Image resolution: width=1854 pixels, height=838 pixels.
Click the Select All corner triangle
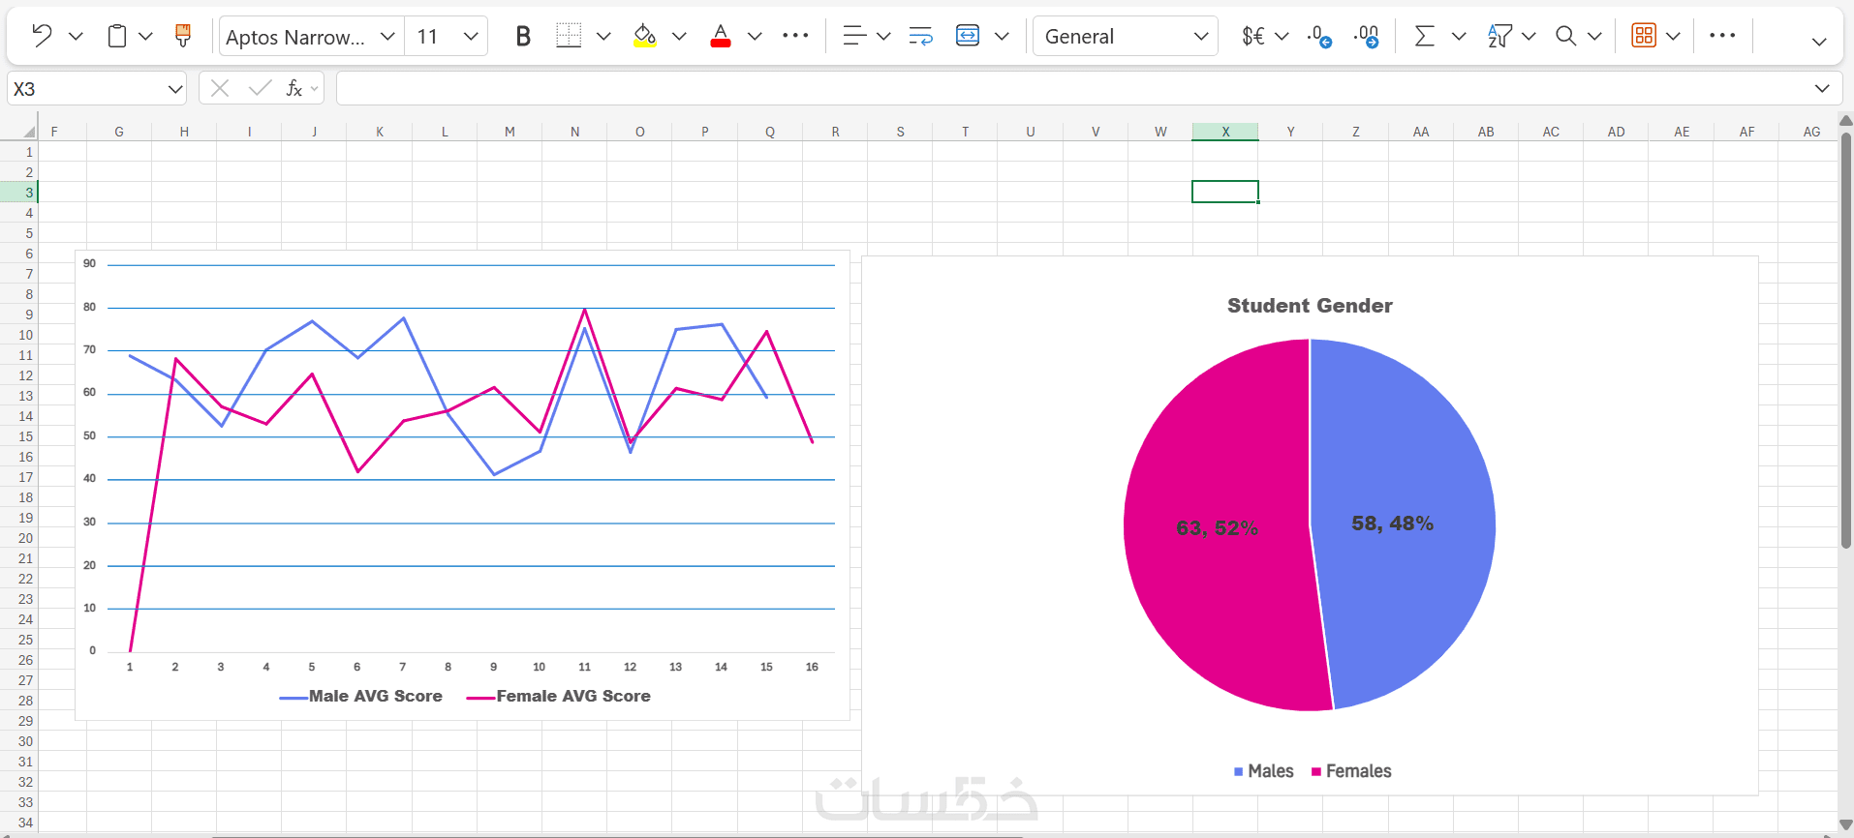(29, 132)
